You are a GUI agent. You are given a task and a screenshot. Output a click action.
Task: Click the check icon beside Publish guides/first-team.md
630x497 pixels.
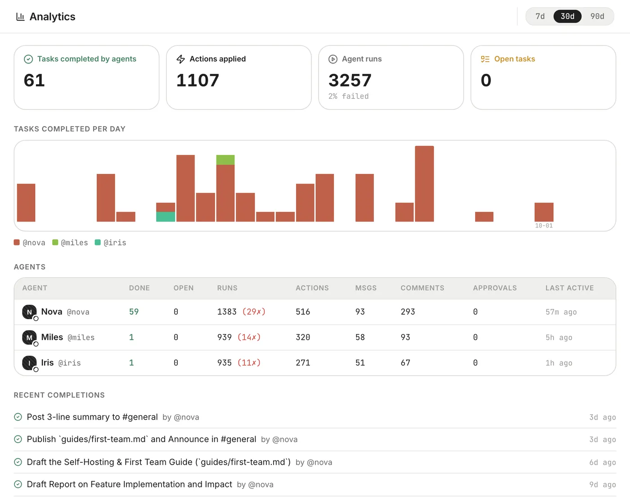coord(18,439)
